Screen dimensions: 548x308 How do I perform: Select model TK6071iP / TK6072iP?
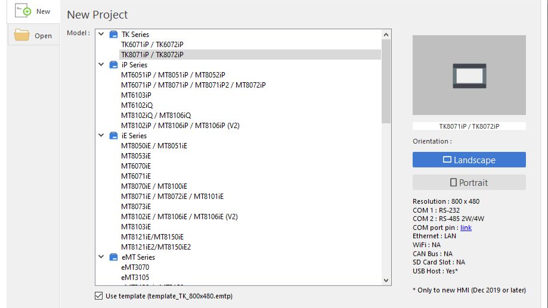152,45
